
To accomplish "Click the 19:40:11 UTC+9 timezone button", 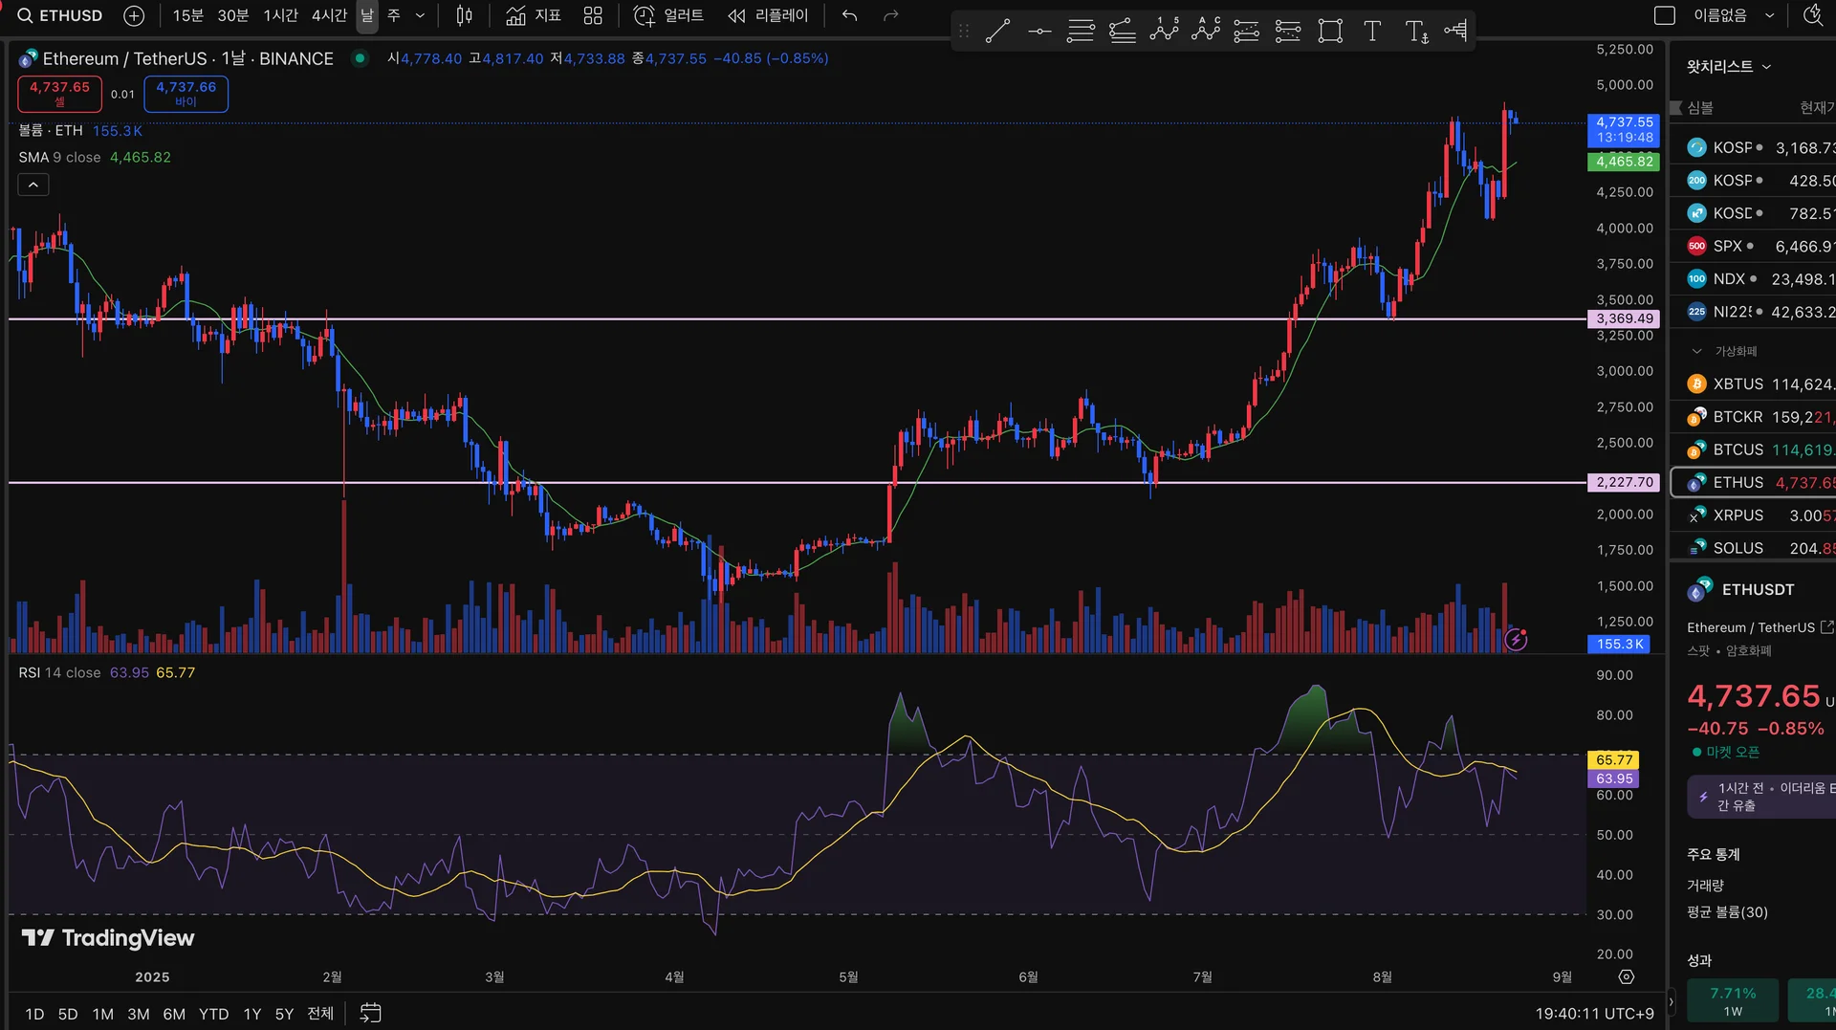I will coord(1594,1014).
